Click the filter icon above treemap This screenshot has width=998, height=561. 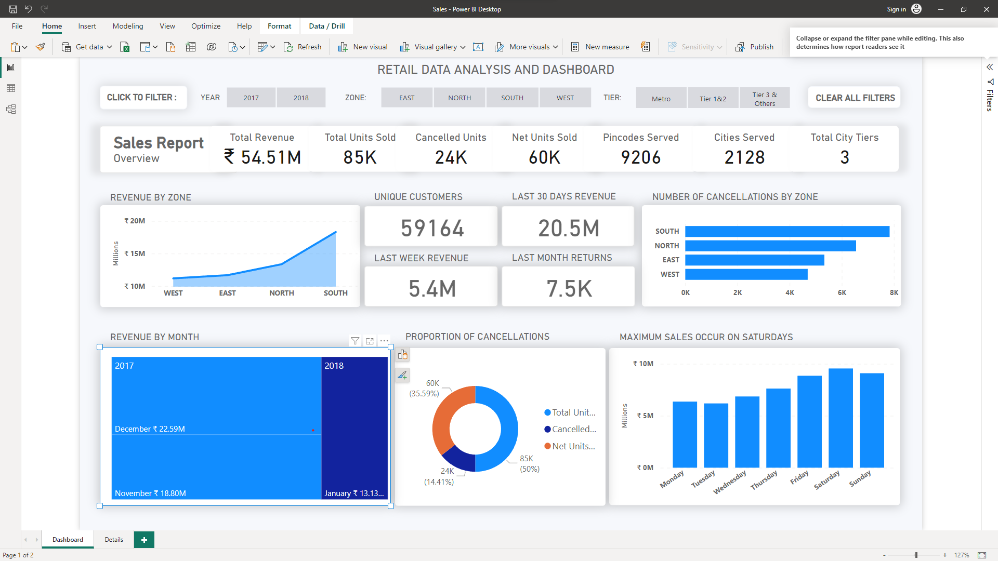pos(355,341)
